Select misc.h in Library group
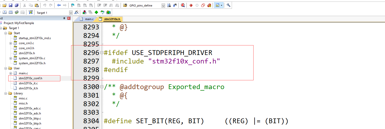This screenshot has height=129, width=385. click(23, 103)
